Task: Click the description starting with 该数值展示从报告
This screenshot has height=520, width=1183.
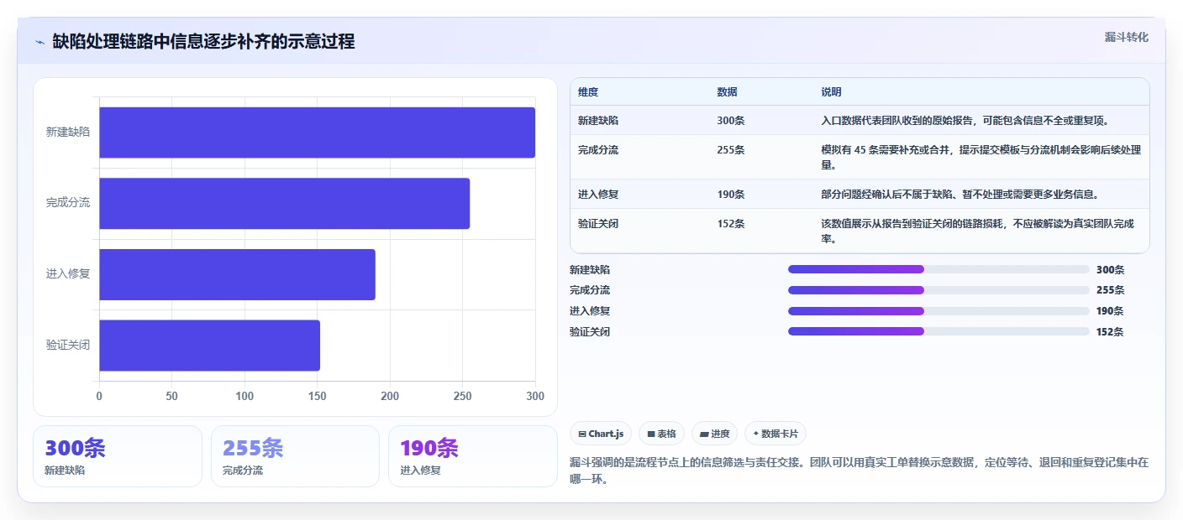Action: (977, 231)
